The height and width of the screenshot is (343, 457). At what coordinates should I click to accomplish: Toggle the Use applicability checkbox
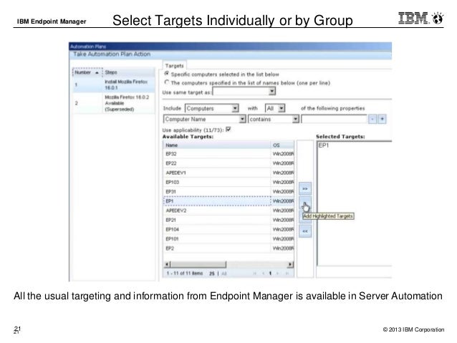click(x=228, y=129)
